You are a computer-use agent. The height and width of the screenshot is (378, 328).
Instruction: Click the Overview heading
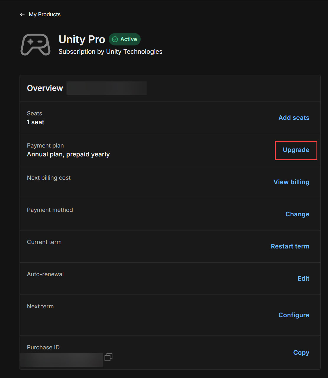45,88
